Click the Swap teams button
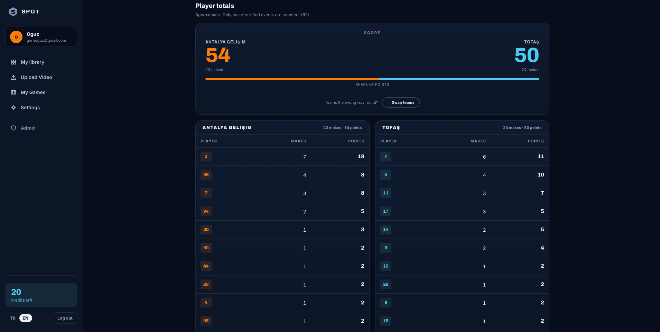 click(401, 102)
